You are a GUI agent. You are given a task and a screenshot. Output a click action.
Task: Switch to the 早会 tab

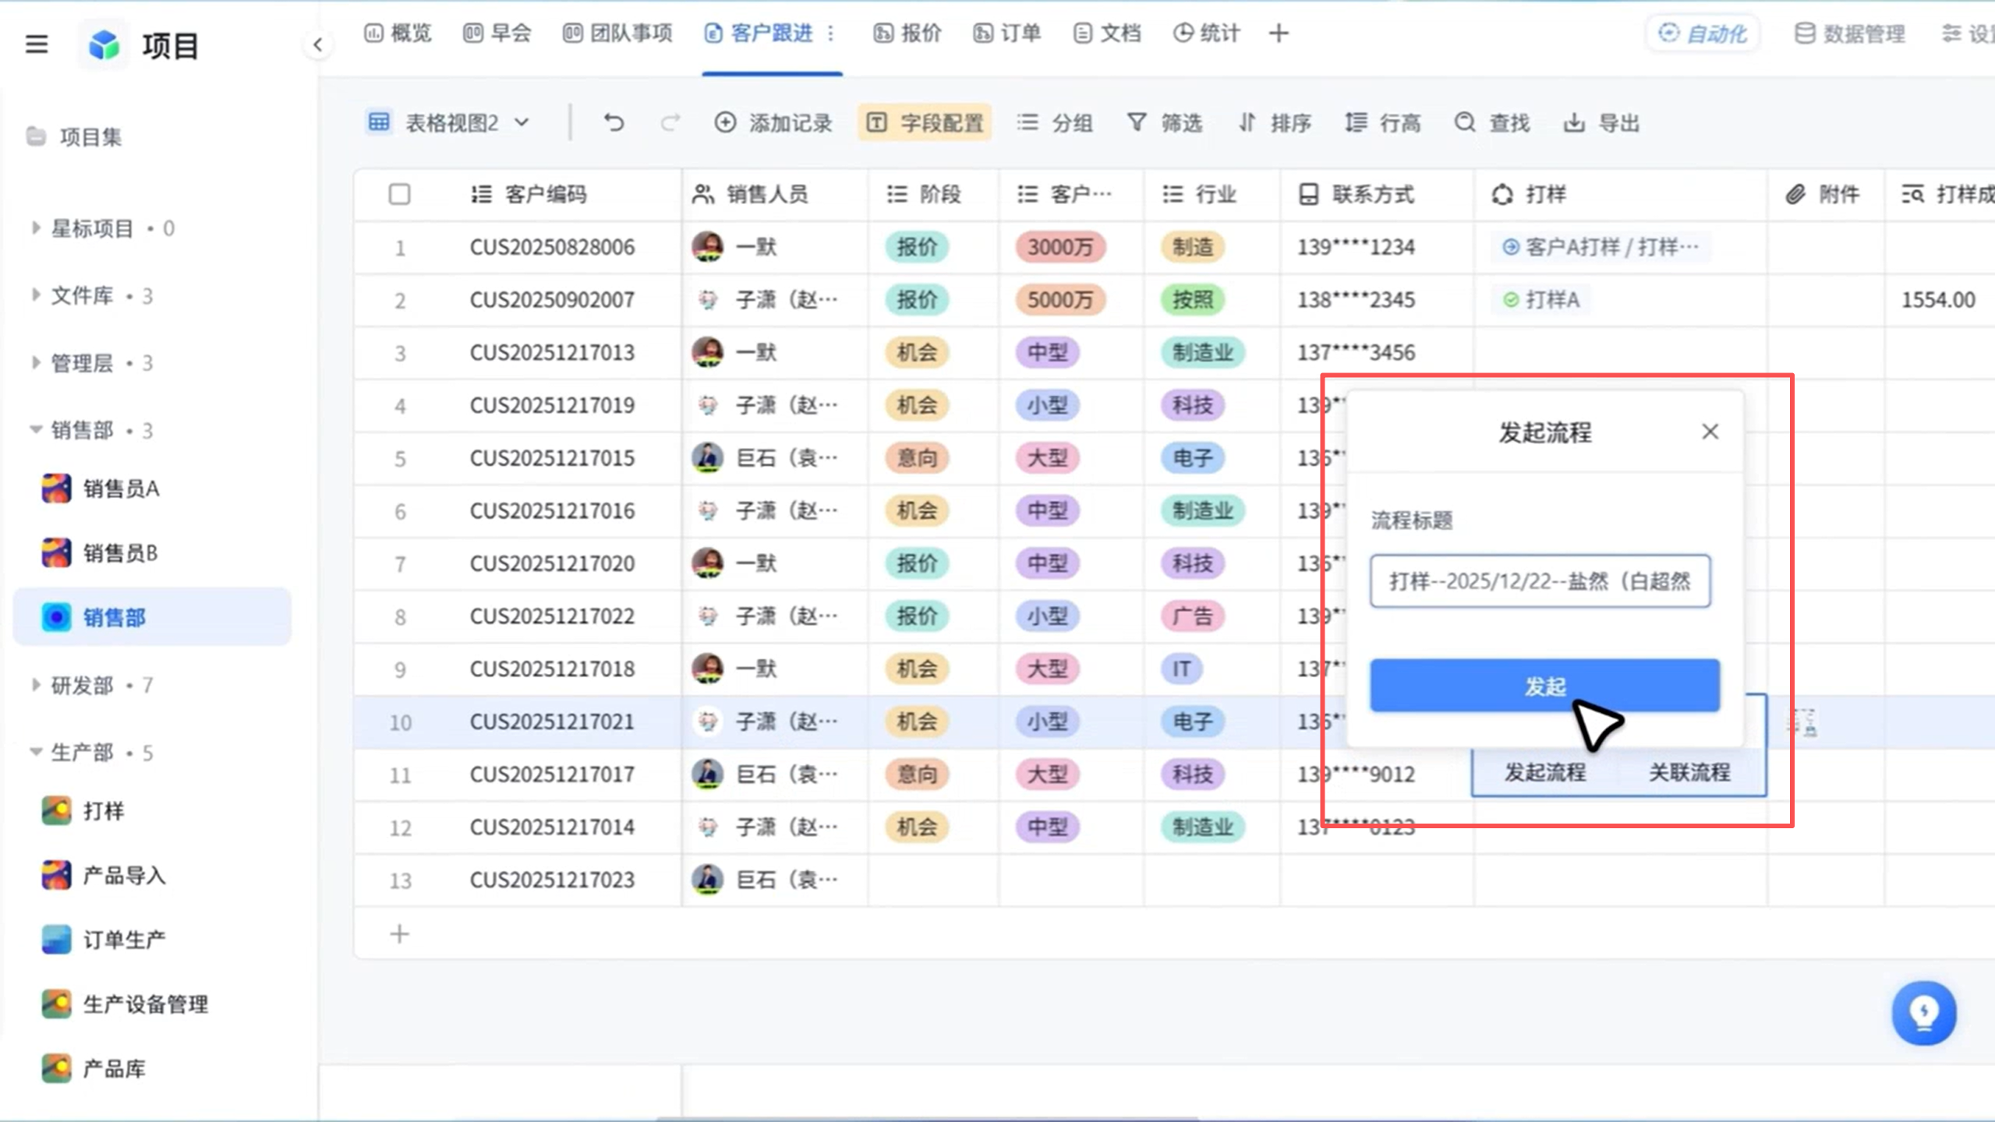pos(497,33)
